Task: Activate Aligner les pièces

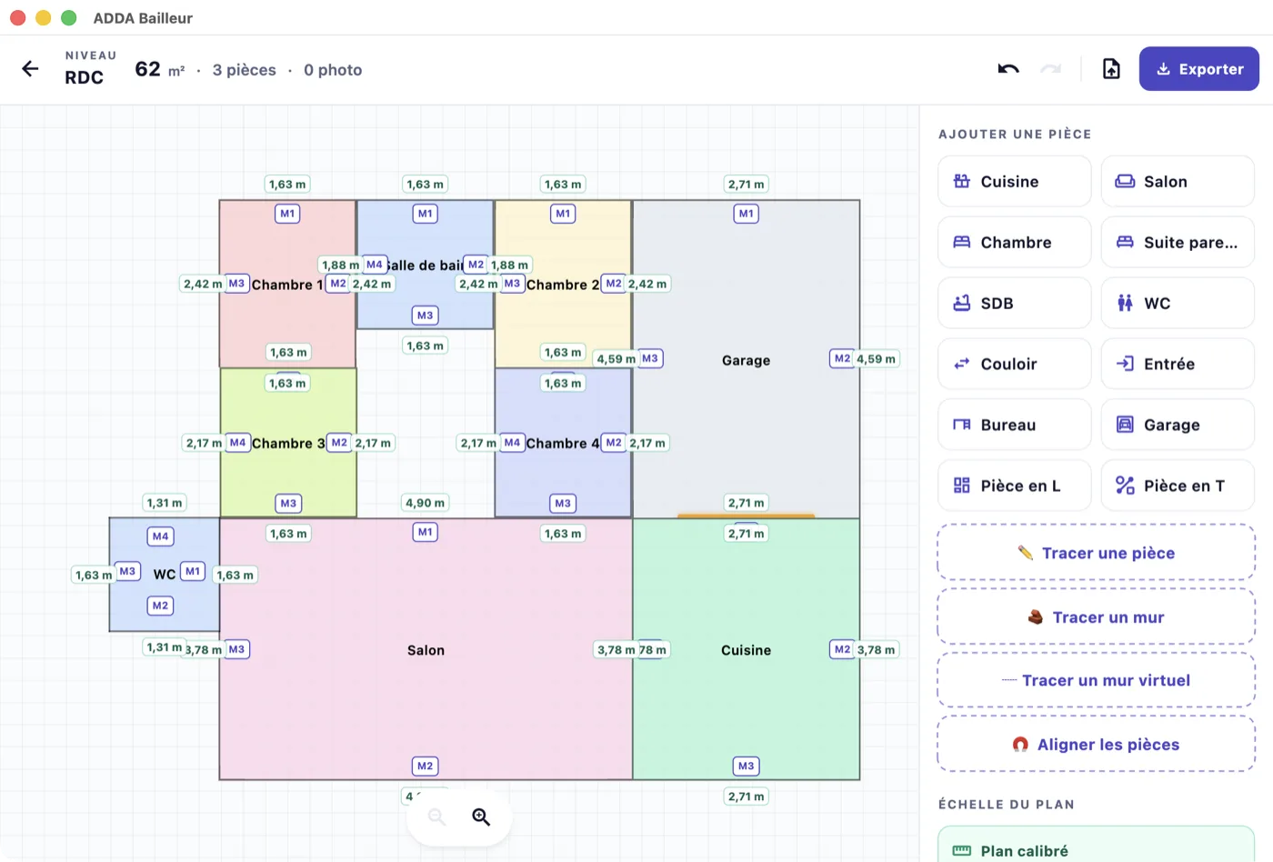Action: 1096,745
